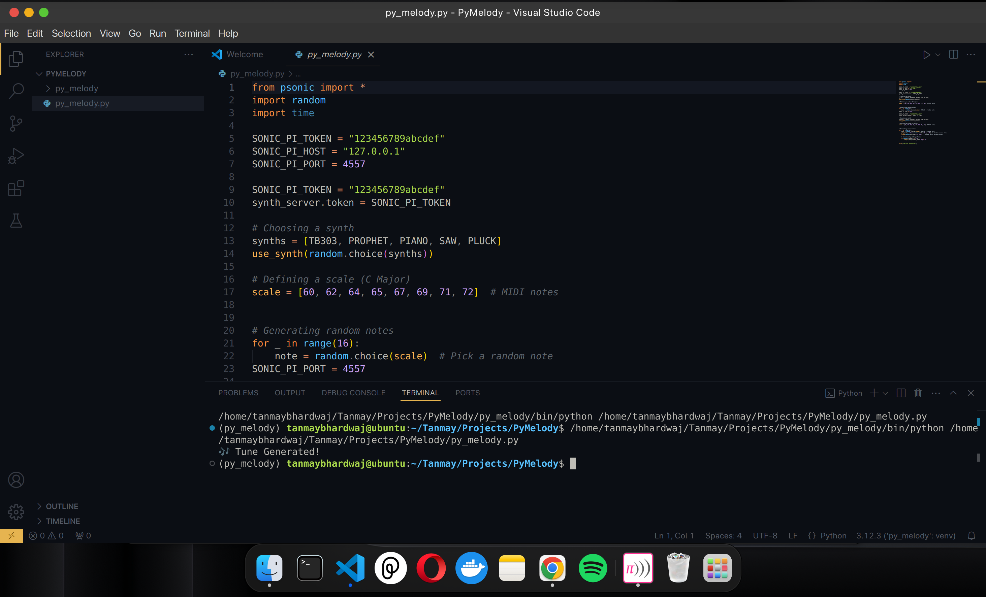Open Terminal app from the dock

point(310,568)
